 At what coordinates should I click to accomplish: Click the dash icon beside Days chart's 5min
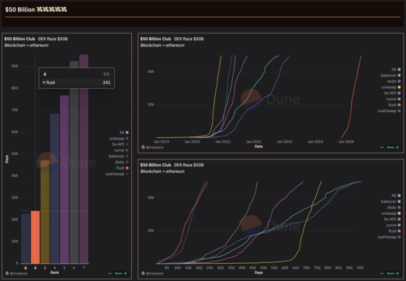pyautogui.click(x=382, y=273)
